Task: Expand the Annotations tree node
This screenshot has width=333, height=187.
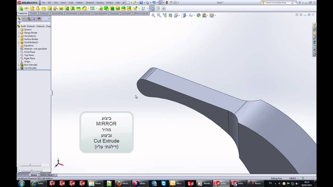Action: (x=19, y=36)
